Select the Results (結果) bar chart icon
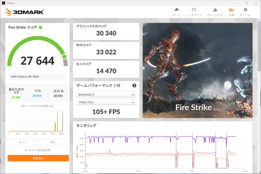This screenshot has height=174, width=261. click(x=231, y=10)
